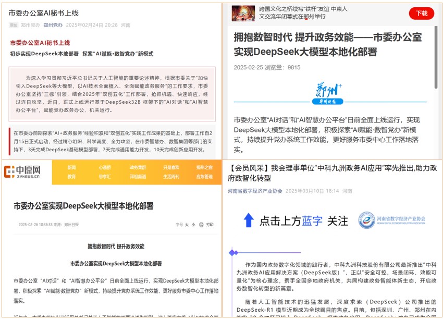Click the 河南省数字经济产业协会 round logo
Screen dimensions: 443x319
[366, 220]
